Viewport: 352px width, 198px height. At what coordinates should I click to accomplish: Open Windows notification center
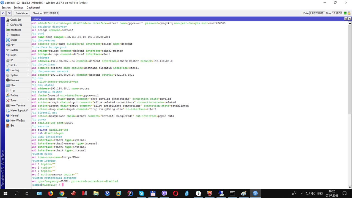coord(344,193)
